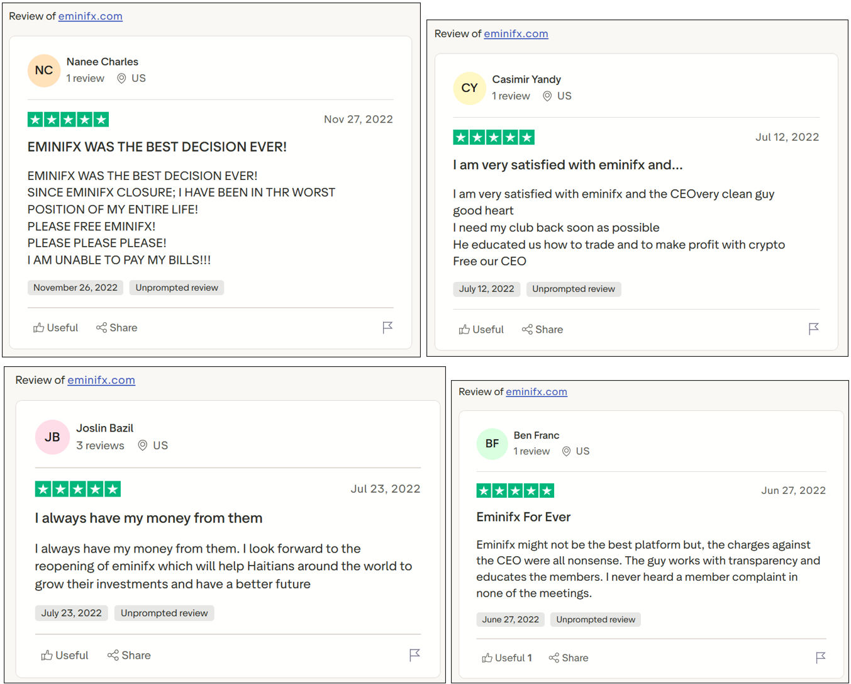
Task: Open eminifx.com link above Nanee Charles' review
Action: pyautogui.click(x=91, y=16)
